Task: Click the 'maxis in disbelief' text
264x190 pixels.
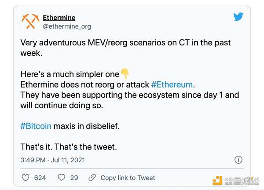Action: (x=86, y=126)
